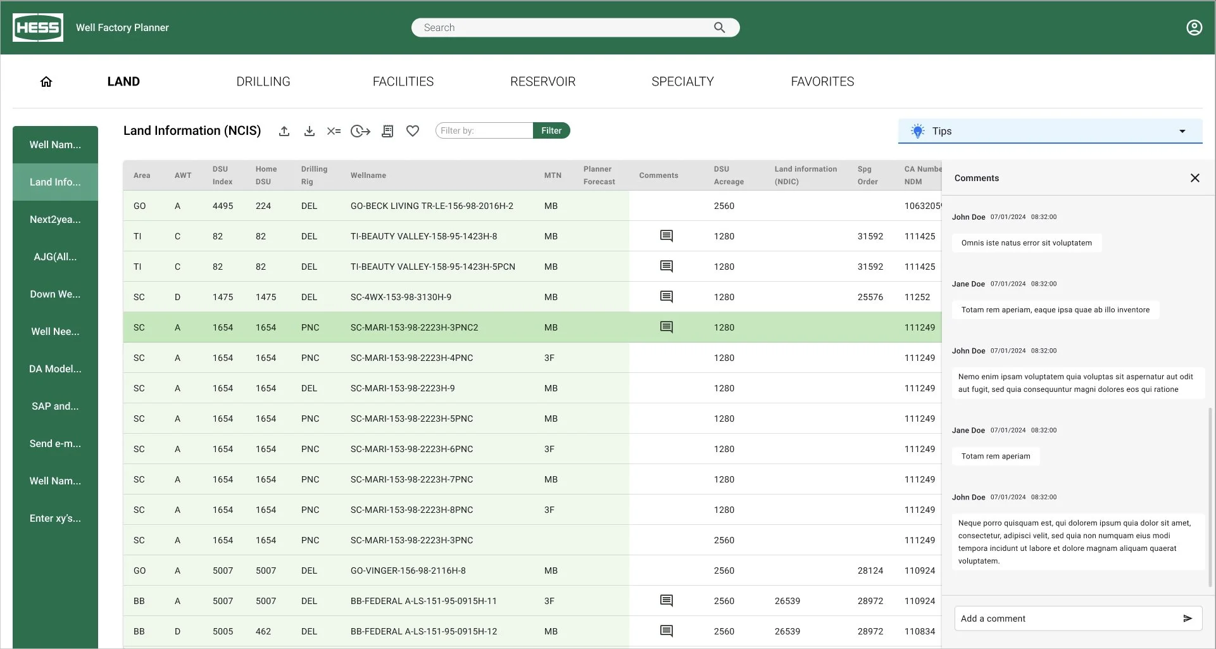The width and height of the screenshot is (1216, 649).
Task: Open the Down We... sidebar item
Action: point(55,294)
